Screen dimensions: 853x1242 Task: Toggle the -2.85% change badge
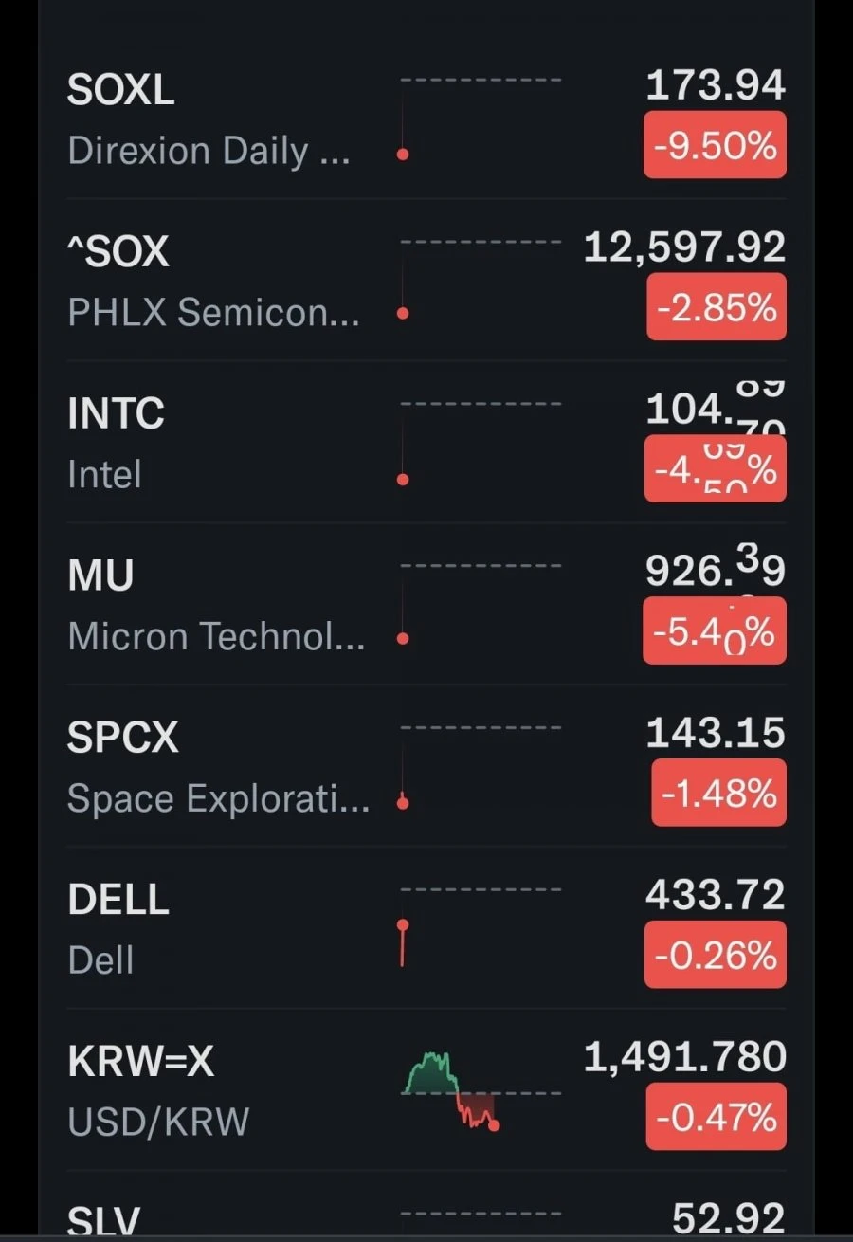pos(716,306)
